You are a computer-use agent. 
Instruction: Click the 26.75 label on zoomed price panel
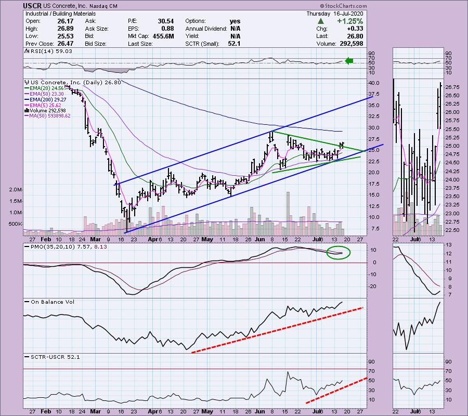tap(452, 87)
